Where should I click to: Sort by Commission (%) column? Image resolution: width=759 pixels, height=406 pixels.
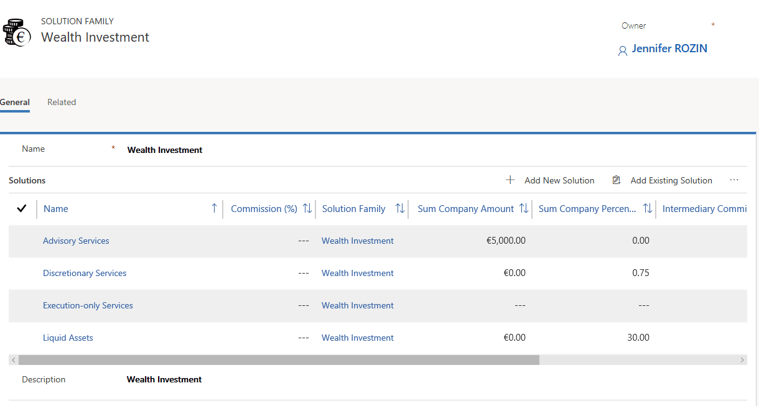pyautogui.click(x=264, y=209)
